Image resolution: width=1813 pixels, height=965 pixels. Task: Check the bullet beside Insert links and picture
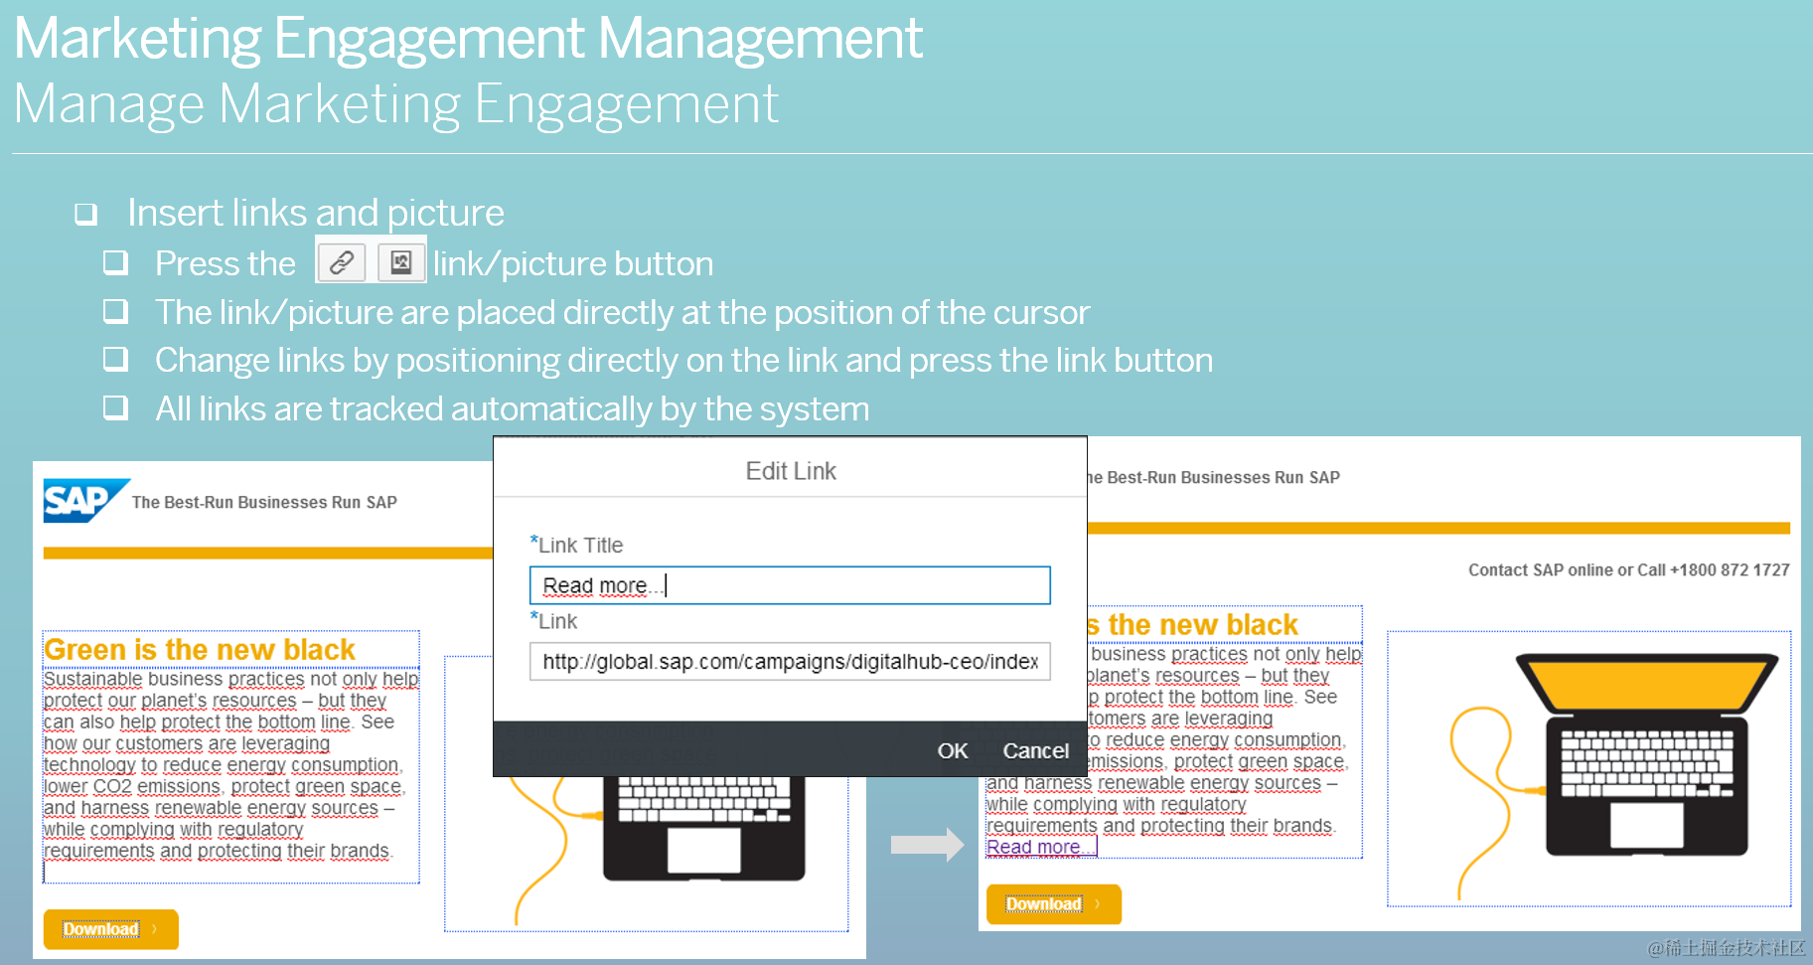[x=85, y=212]
